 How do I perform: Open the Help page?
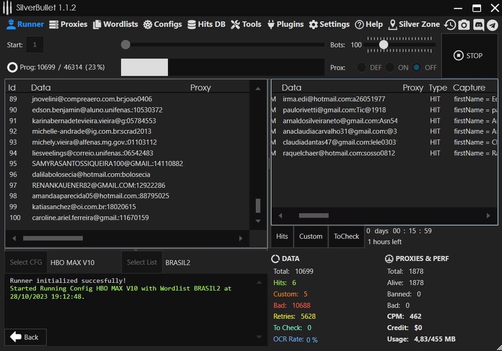369,25
